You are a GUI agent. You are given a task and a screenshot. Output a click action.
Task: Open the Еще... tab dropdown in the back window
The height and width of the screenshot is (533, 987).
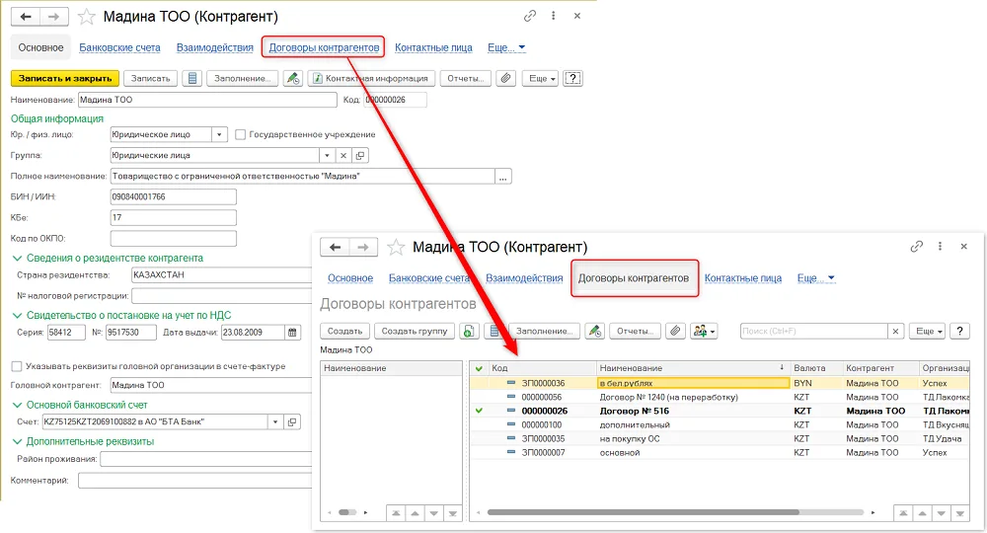tap(506, 47)
